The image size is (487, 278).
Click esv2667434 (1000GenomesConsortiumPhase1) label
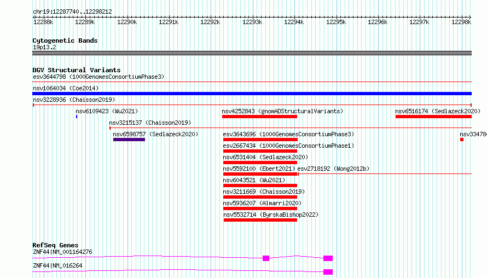coord(288,146)
